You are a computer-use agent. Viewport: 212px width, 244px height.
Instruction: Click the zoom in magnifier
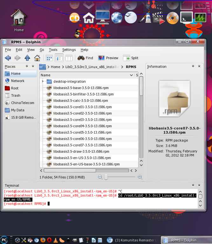(x=140, y=177)
